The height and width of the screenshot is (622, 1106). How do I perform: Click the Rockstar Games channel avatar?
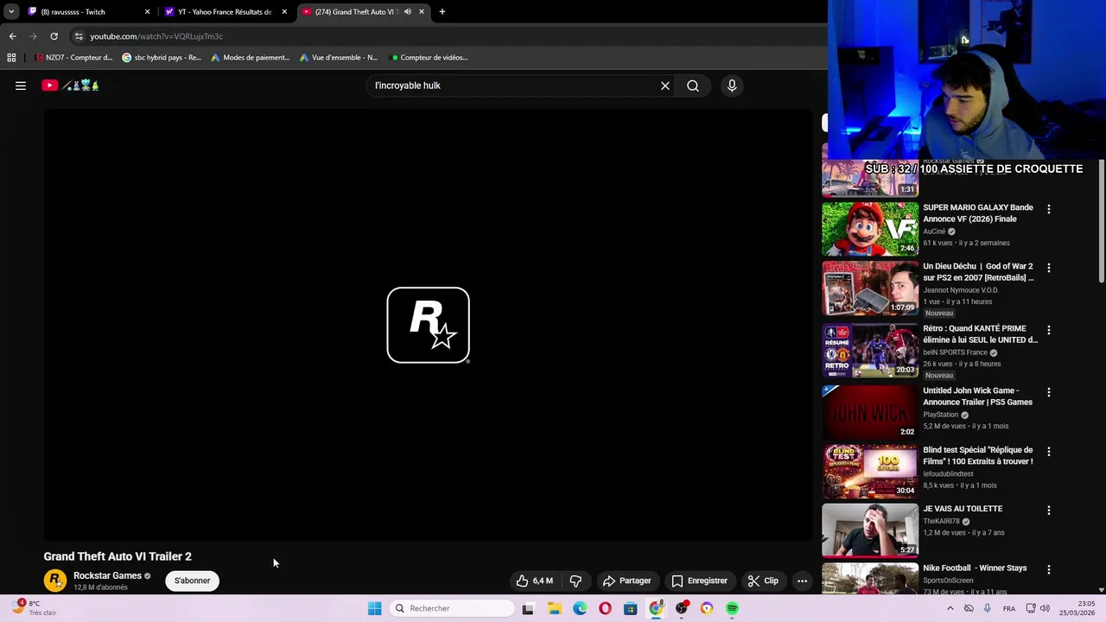(x=55, y=581)
